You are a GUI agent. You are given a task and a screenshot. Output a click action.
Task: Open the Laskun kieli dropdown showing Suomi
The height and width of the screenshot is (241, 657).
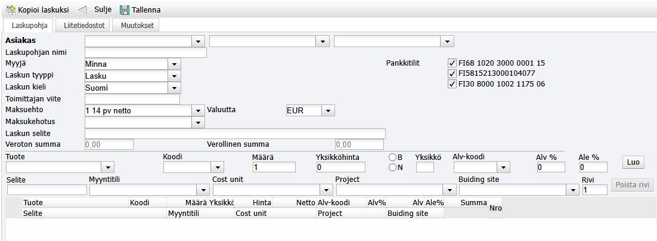pyautogui.click(x=174, y=88)
